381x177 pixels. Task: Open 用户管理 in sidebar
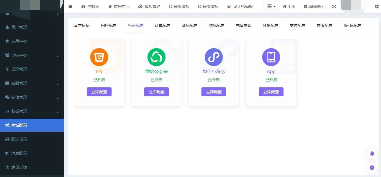coord(32,27)
